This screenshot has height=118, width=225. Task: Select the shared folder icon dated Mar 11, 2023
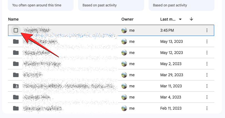point(16,86)
